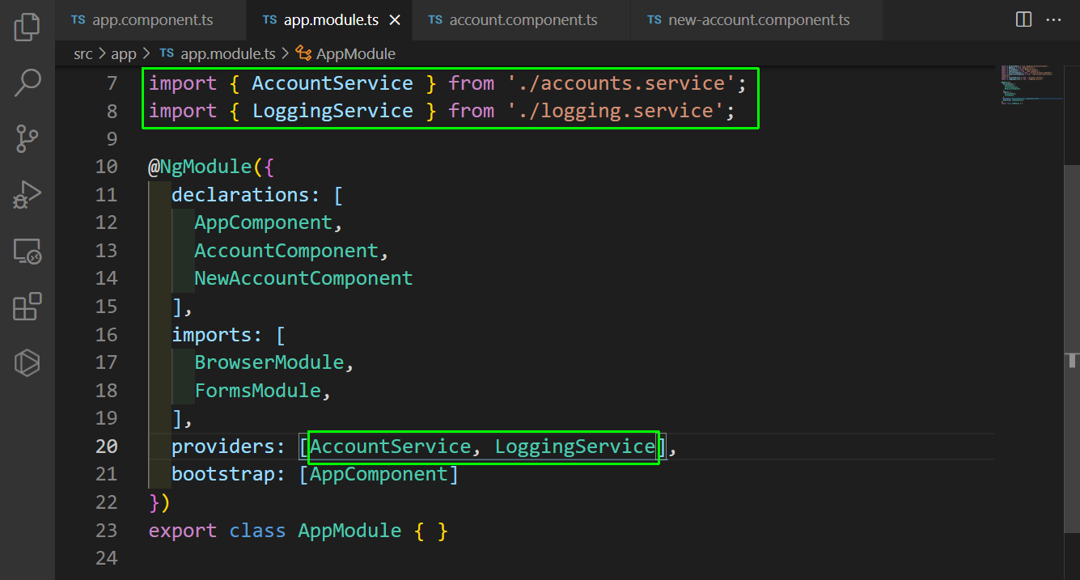The width and height of the screenshot is (1080, 580).
Task: Click AccountComponent on line 13
Action: click(286, 251)
